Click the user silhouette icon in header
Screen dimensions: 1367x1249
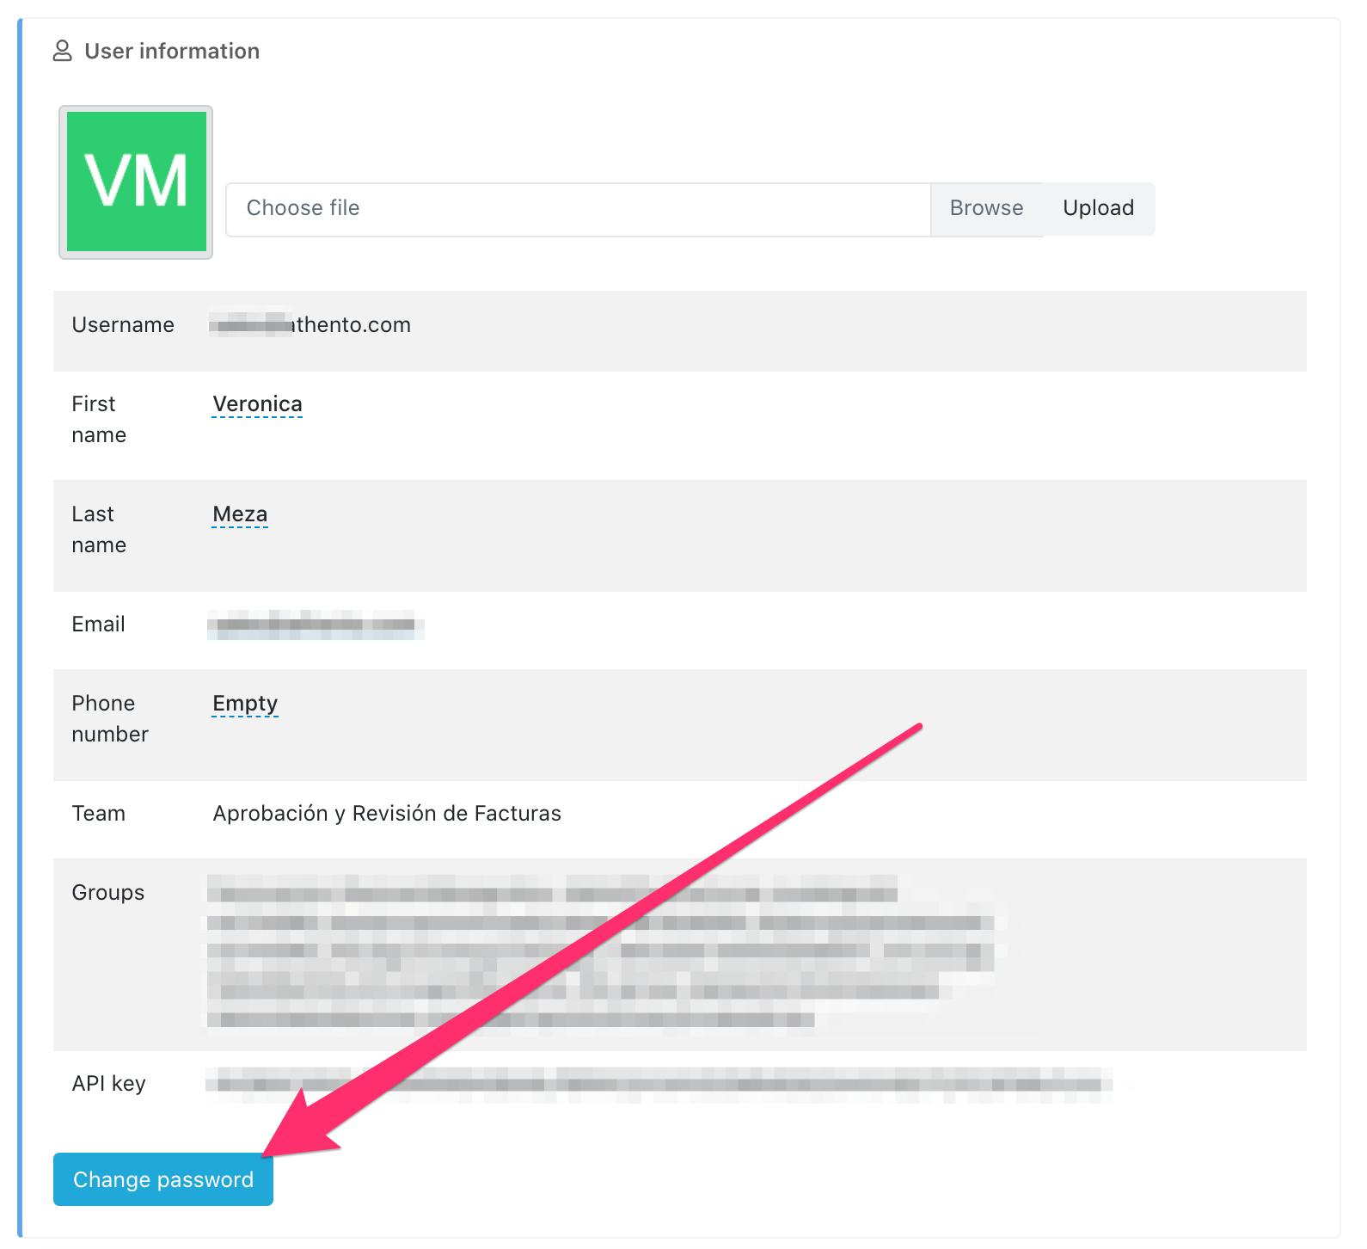pyautogui.click(x=62, y=52)
